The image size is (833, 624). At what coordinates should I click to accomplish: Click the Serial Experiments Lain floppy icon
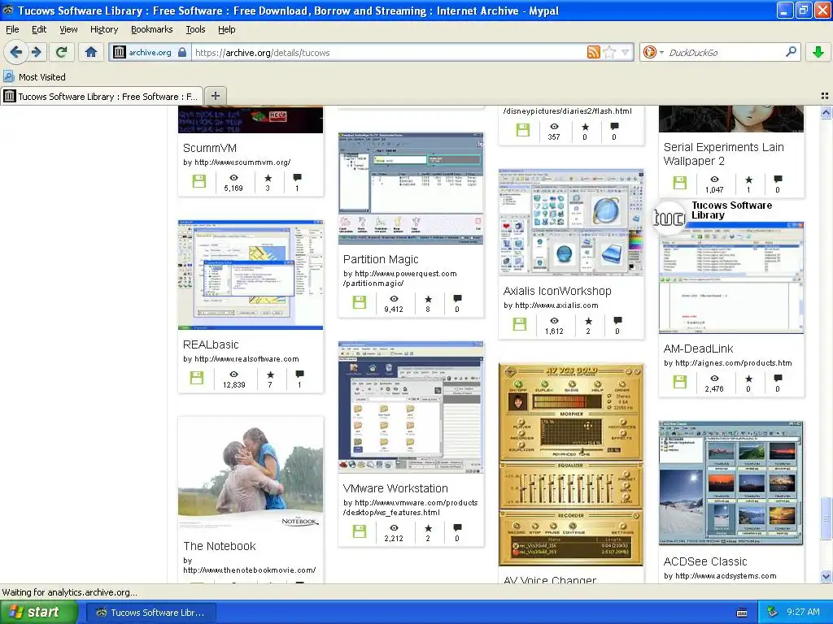tap(680, 183)
